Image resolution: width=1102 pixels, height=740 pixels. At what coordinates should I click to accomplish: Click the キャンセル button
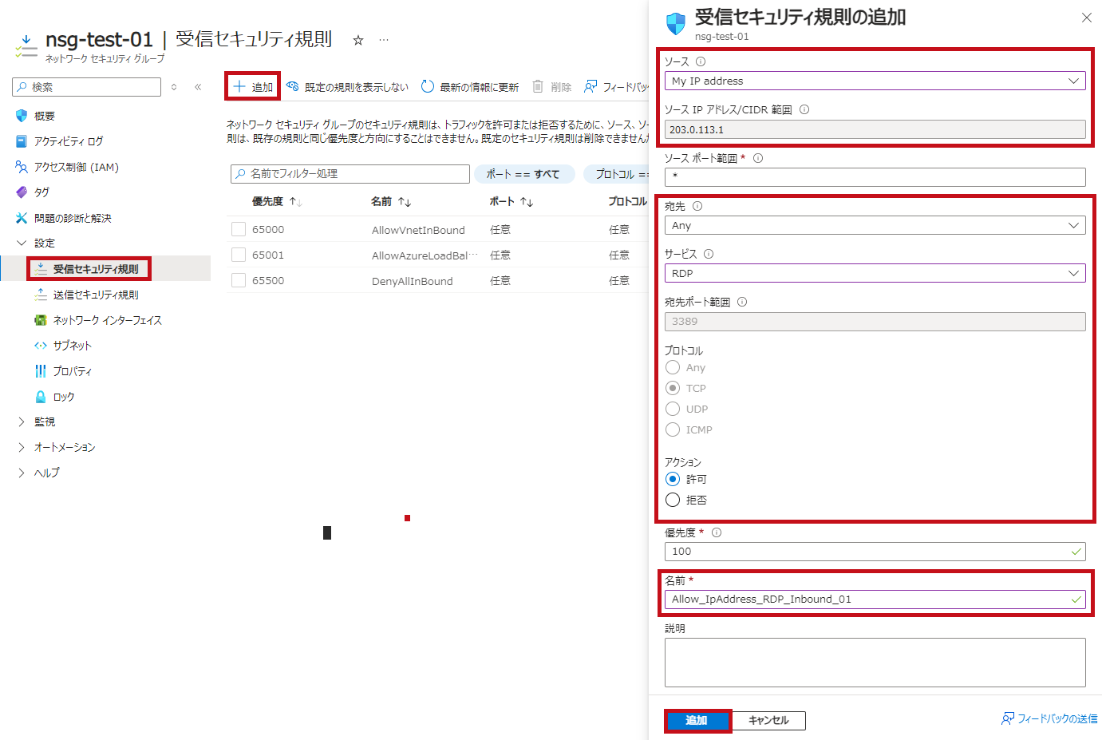pos(768,720)
